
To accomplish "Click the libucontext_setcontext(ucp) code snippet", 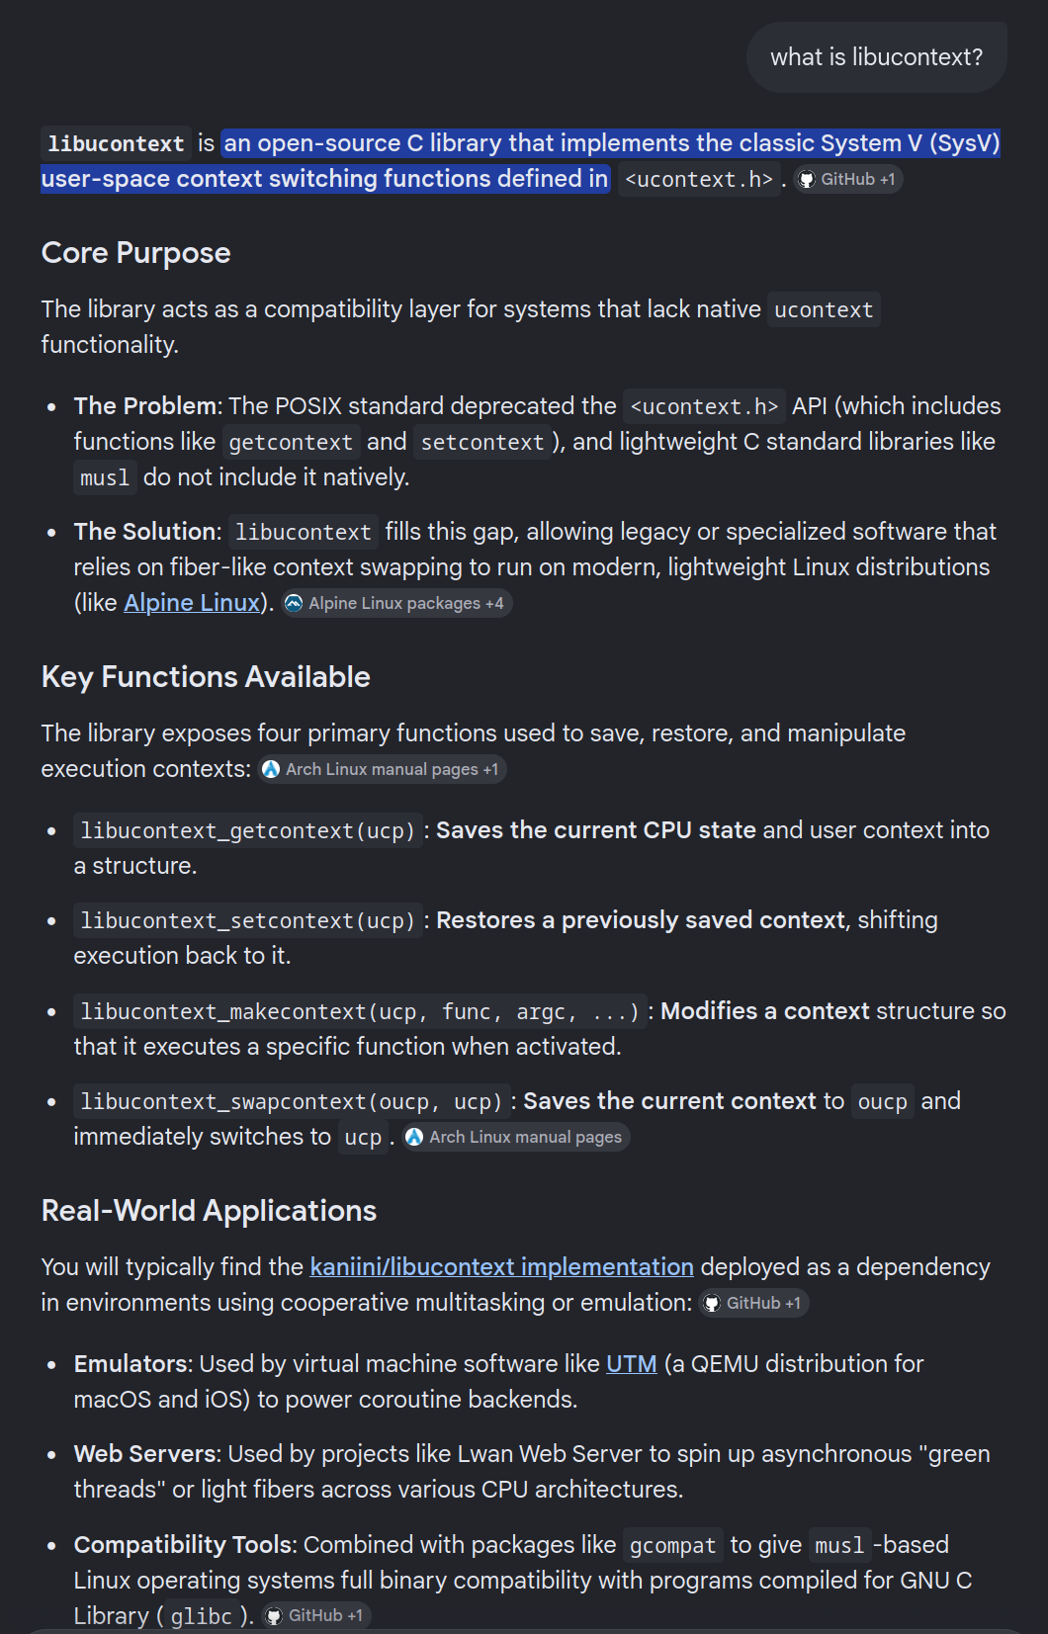I will point(247,920).
